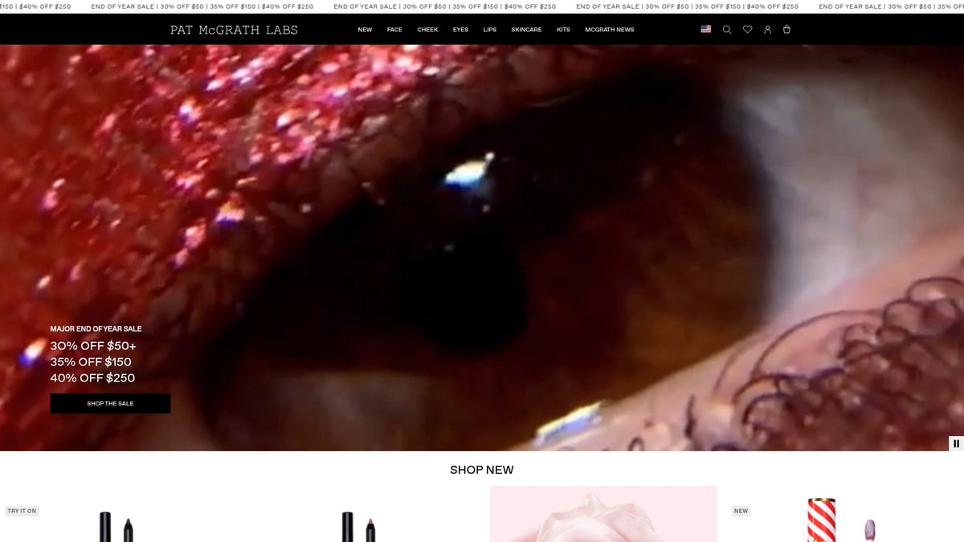Open the EYES category menu
Screen dimensions: 964x542
pos(460,30)
